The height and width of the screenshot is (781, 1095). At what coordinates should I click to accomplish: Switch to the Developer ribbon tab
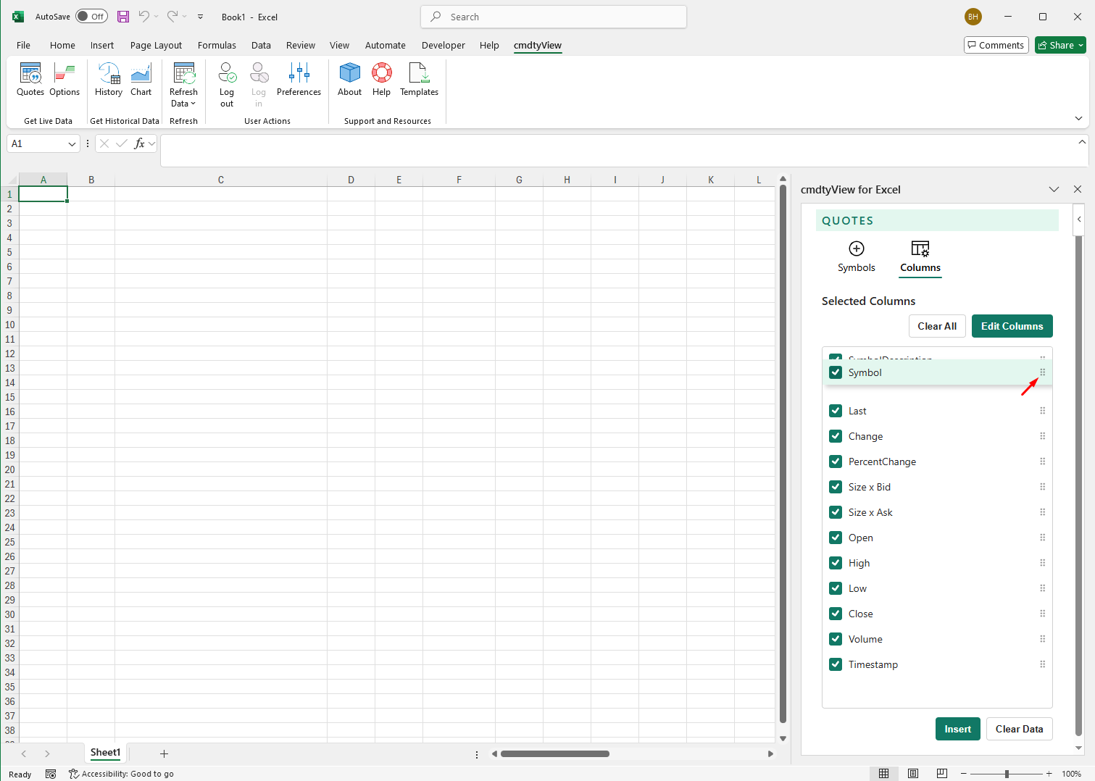tap(444, 45)
